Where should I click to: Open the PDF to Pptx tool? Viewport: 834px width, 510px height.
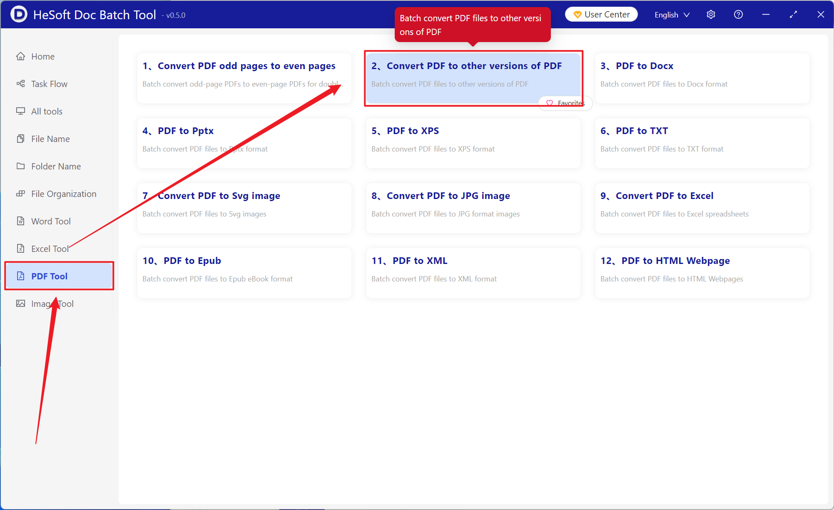(x=244, y=143)
